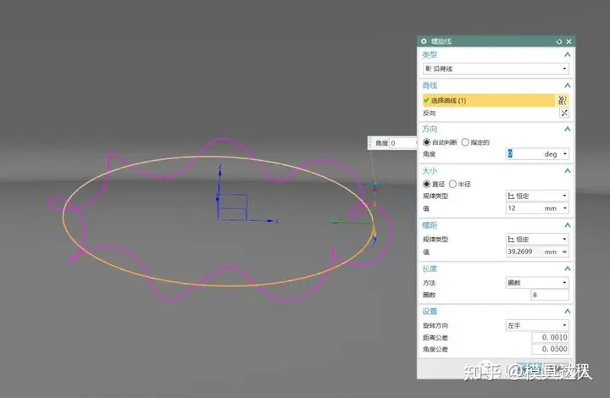610x398 pixels.
Task: Collapse the 类型 section
Action: click(568, 54)
